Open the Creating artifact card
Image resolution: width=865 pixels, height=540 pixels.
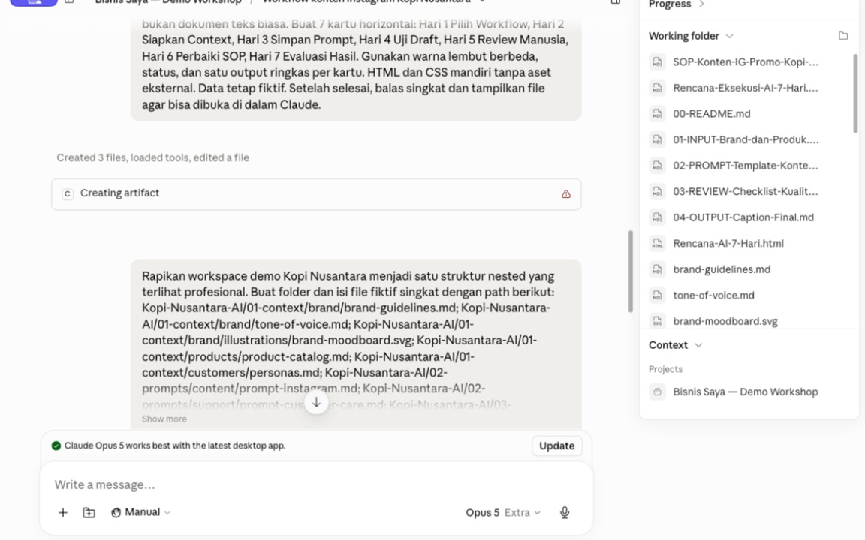[x=316, y=194]
